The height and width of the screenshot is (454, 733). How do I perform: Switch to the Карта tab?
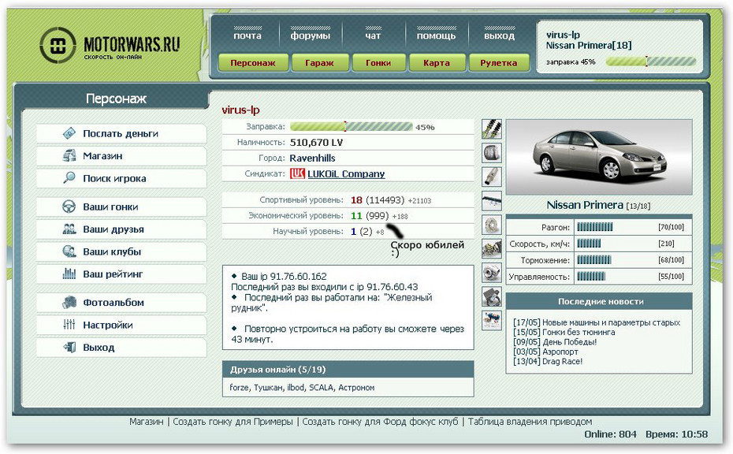(437, 62)
